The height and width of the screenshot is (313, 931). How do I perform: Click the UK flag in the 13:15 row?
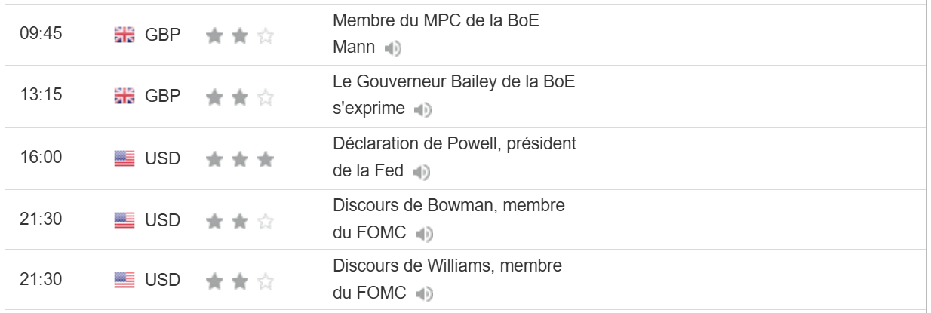124,96
